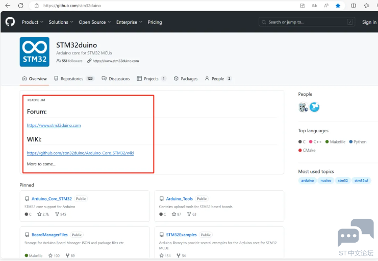
Task: Open the browser favorites list icon
Action: (366, 6)
